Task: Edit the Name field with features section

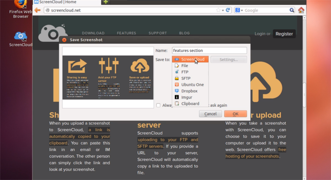Action: click(x=209, y=50)
